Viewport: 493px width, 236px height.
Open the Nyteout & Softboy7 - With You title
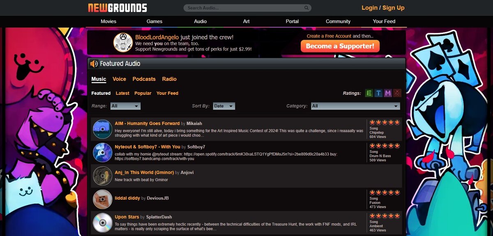coord(147,147)
